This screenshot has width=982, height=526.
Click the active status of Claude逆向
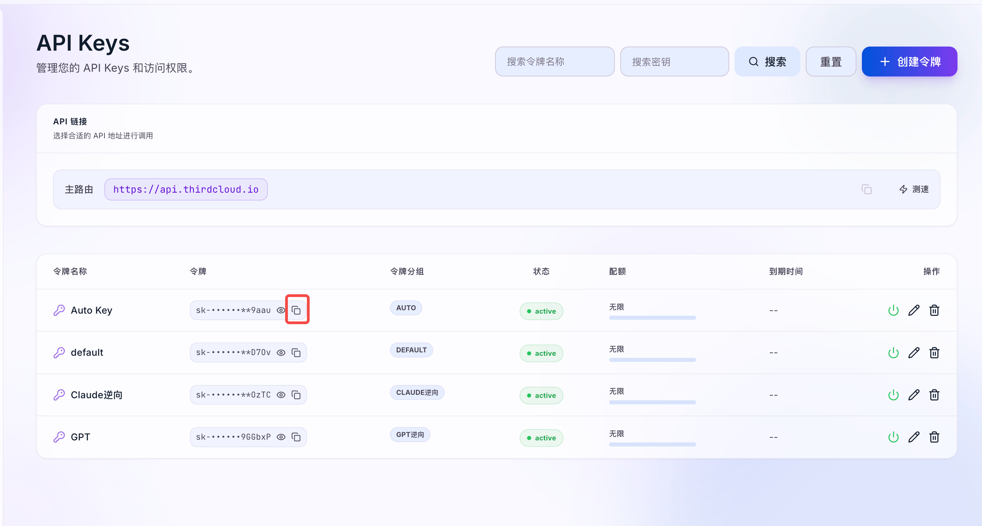click(541, 396)
